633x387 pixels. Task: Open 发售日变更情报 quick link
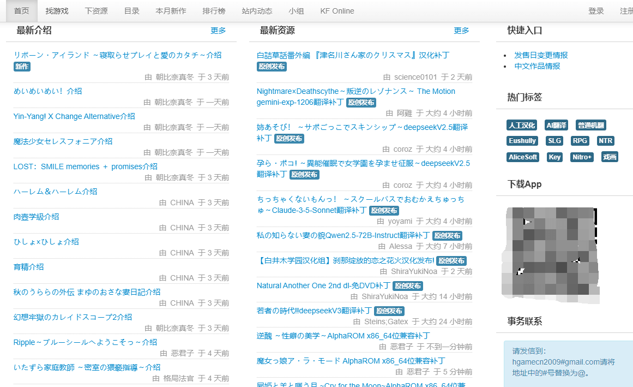tap(541, 55)
